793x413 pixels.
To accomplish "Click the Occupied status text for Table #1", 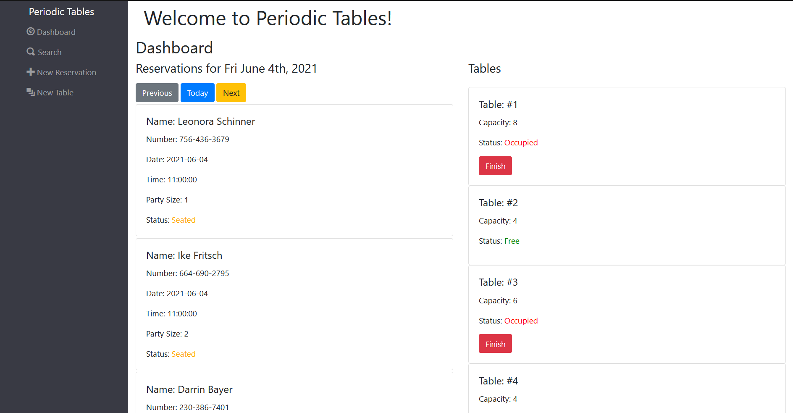I will [x=521, y=142].
